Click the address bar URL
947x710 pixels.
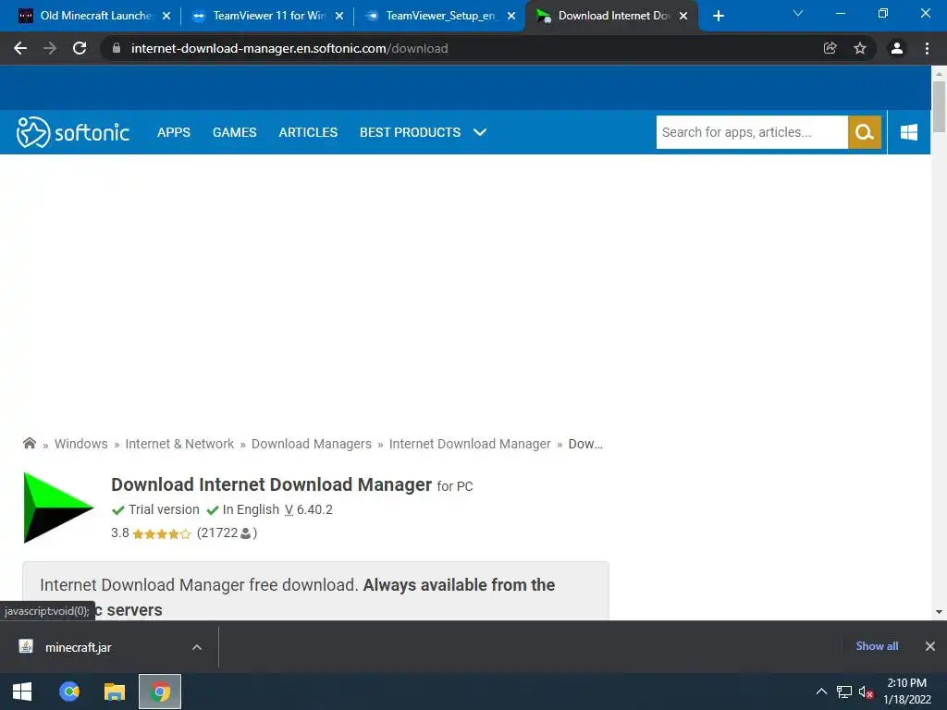coord(289,48)
